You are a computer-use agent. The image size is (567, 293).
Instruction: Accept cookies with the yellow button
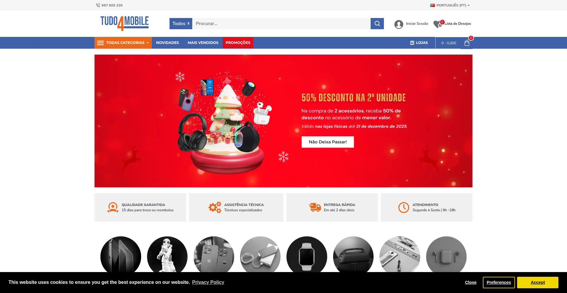[x=538, y=282]
